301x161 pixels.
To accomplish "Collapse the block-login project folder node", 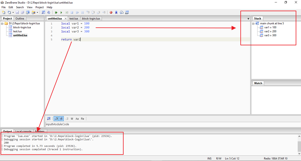I will (x=2, y=24).
